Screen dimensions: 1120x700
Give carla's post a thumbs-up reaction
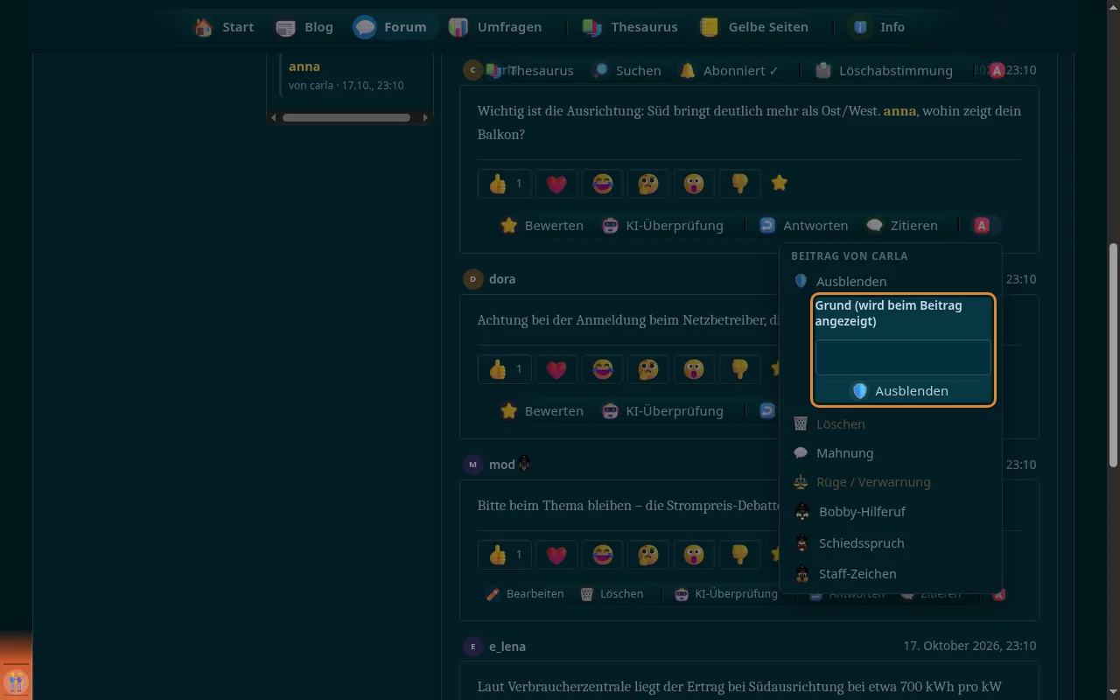click(x=505, y=184)
